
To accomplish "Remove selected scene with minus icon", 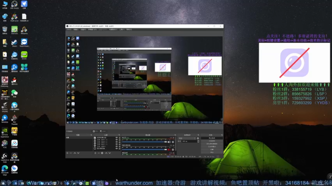I will pyautogui.click(x=71, y=153).
